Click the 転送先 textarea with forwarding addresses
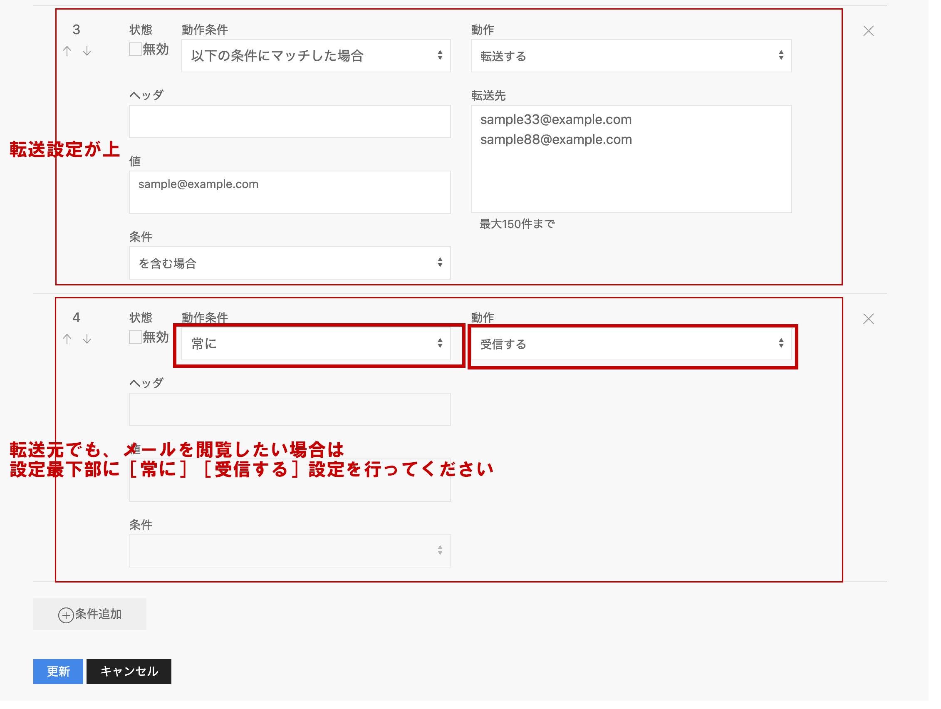The image size is (941, 709). [x=631, y=159]
